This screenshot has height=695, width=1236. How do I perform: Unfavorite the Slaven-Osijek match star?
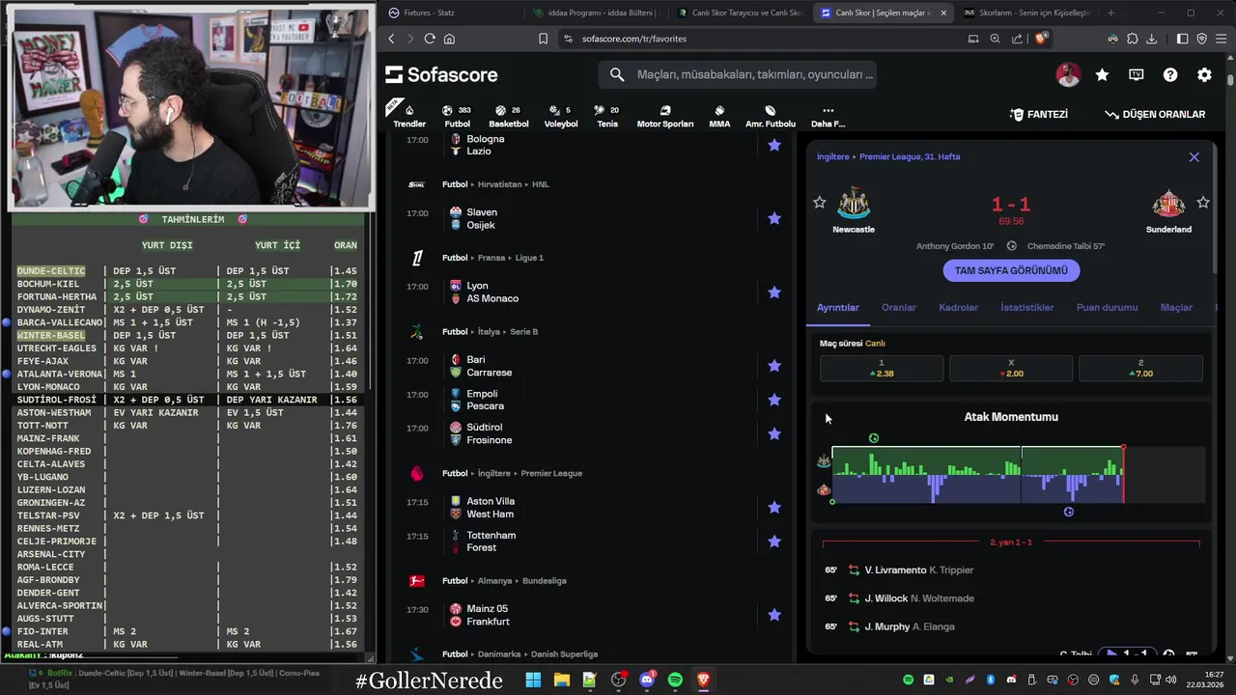click(x=774, y=218)
